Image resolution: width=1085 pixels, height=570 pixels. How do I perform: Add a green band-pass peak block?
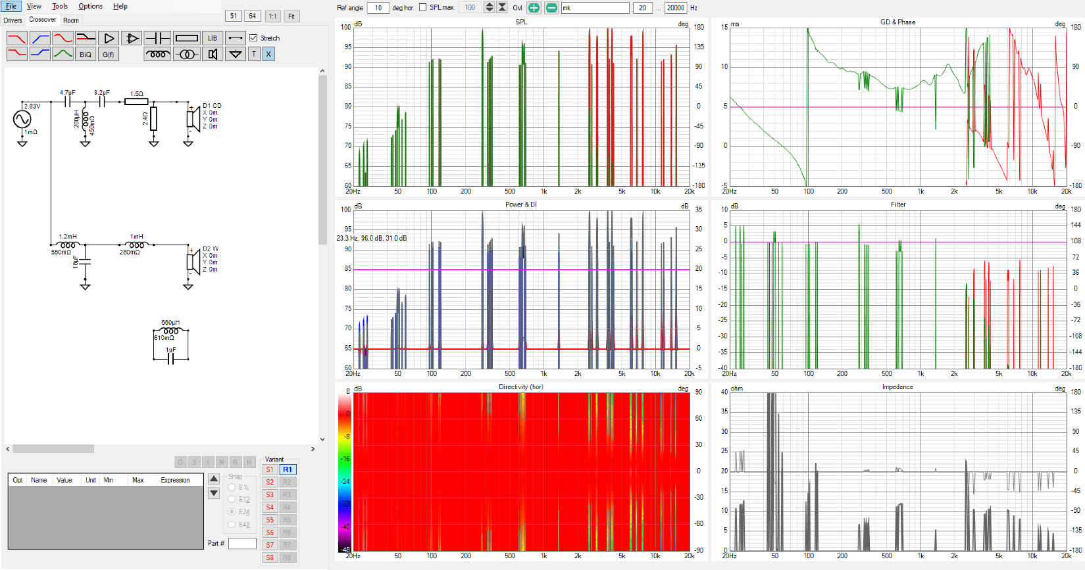pyautogui.click(x=63, y=54)
